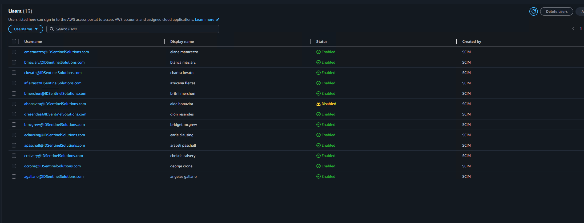Open user gcrone@IDSentinelSolutions.com
This screenshot has width=584, height=223.
[53, 166]
